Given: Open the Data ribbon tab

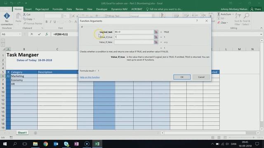Looking at the screenshot, I should [69, 9].
